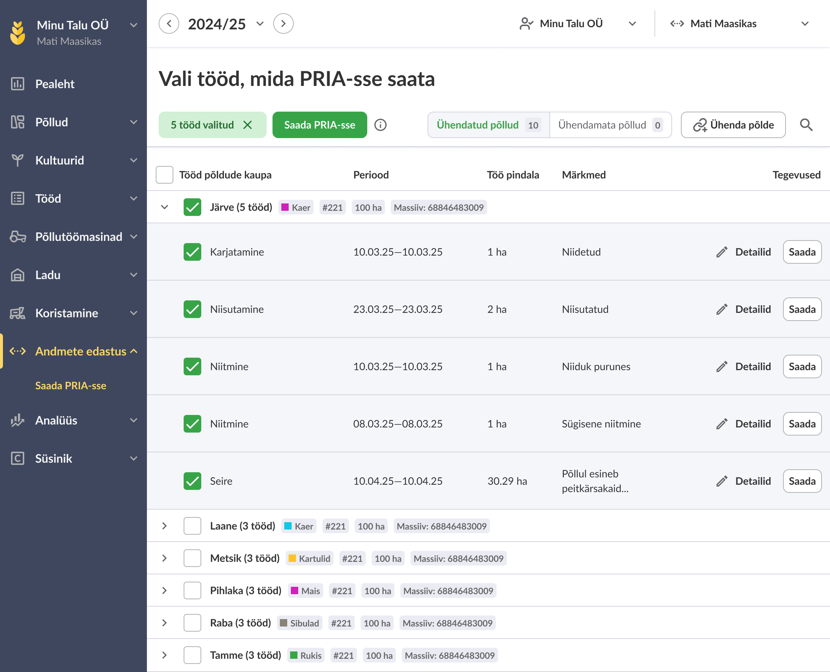Expand the Raba field group

pyautogui.click(x=165, y=623)
